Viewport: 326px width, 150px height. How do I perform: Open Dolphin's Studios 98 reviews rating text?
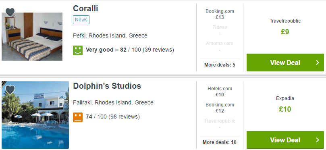point(113,117)
